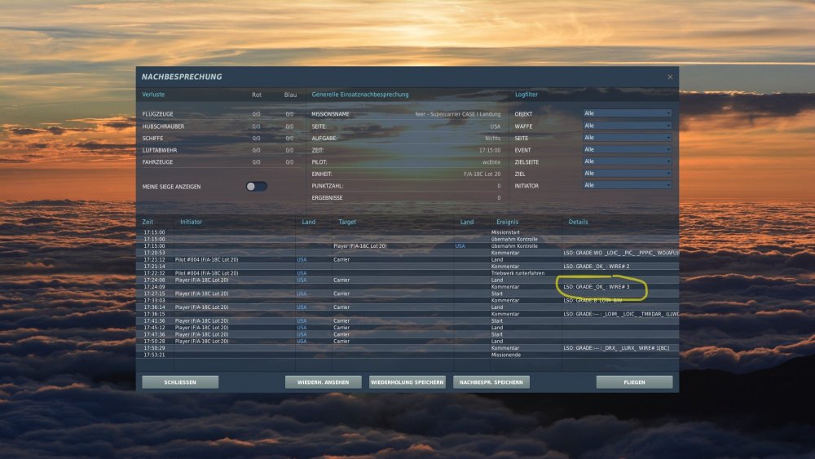Expand the INITIATOR filter dropdown
Image resolution: width=815 pixels, height=459 pixels.
pos(627,185)
